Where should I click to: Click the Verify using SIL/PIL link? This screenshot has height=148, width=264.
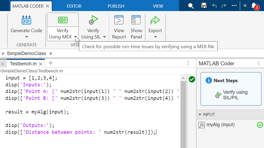235,95
